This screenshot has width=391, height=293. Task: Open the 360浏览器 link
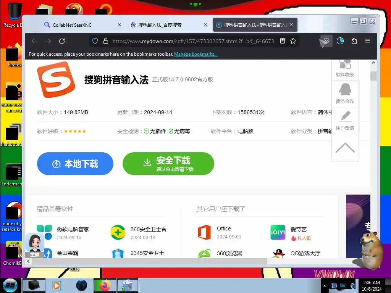pos(229,253)
